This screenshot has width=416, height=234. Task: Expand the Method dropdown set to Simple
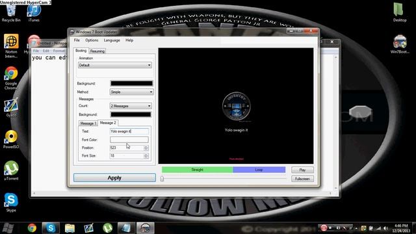(131, 92)
